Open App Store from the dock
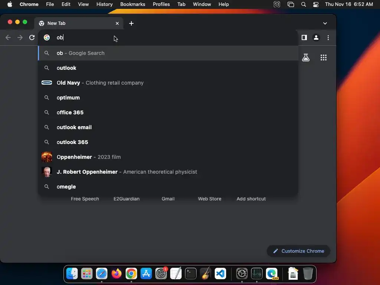380x285 pixels. point(146,273)
